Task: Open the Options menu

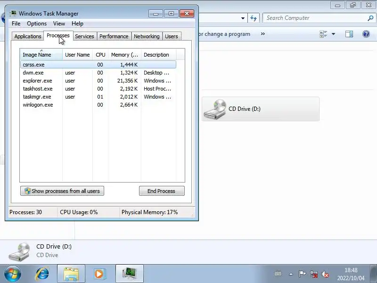Action: point(37,24)
